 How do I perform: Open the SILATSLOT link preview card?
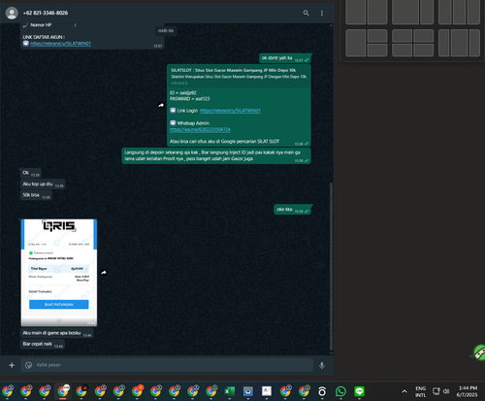[239, 76]
